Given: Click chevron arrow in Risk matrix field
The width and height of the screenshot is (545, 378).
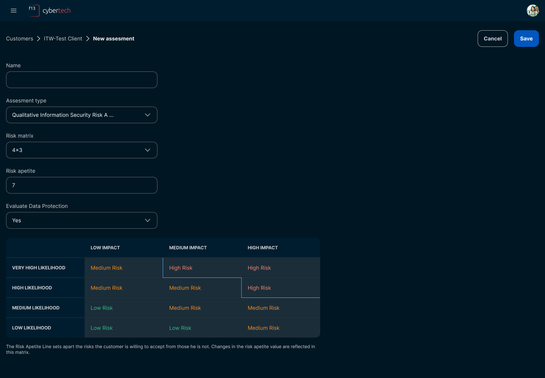Looking at the screenshot, I should 148,150.
